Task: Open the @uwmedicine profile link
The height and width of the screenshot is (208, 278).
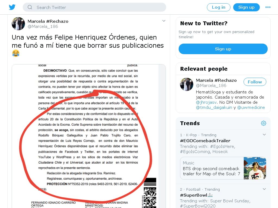Action: click(251, 107)
